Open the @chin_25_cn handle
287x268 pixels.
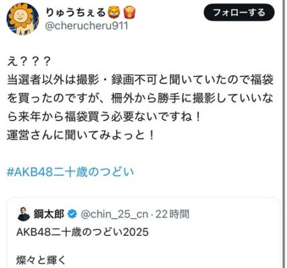click(x=114, y=214)
